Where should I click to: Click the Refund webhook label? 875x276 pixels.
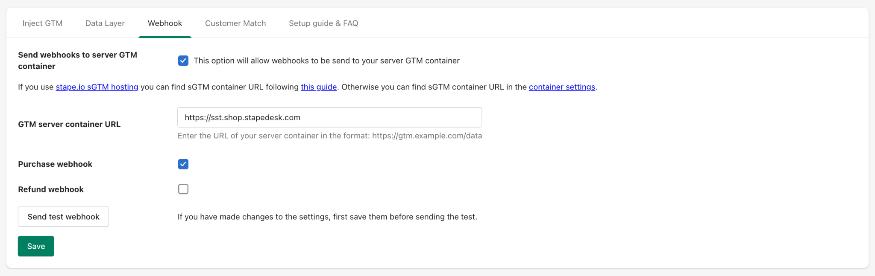click(51, 189)
